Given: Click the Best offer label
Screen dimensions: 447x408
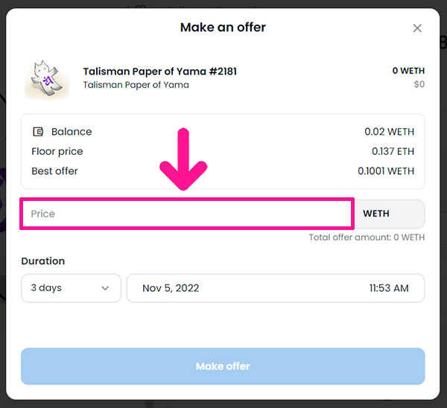Looking at the screenshot, I should [x=54, y=171].
